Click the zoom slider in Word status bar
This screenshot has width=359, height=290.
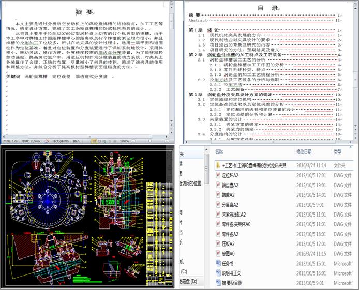(150, 141)
